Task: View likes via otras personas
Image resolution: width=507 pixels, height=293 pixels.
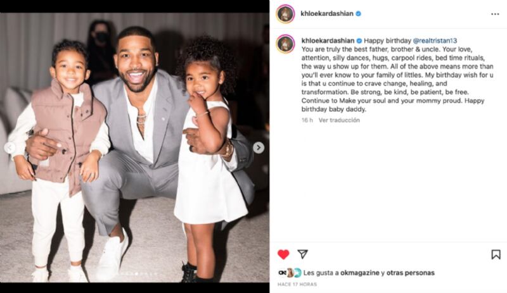Action: click(411, 273)
